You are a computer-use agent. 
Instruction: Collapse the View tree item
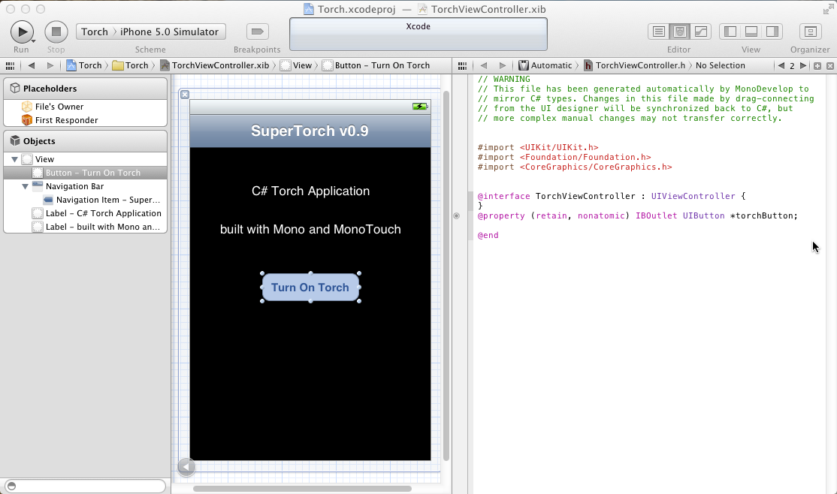click(14, 159)
